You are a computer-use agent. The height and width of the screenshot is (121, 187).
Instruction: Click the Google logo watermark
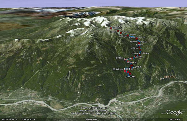click(175, 112)
